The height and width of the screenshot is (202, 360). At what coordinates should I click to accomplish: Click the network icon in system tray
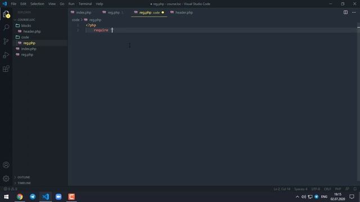click(x=310, y=197)
